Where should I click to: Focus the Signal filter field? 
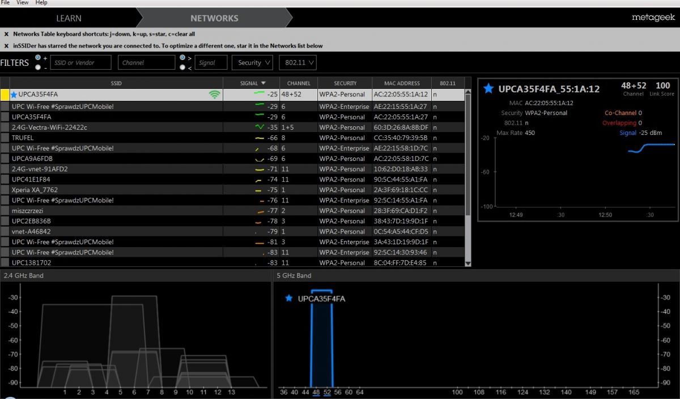click(211, 62)
